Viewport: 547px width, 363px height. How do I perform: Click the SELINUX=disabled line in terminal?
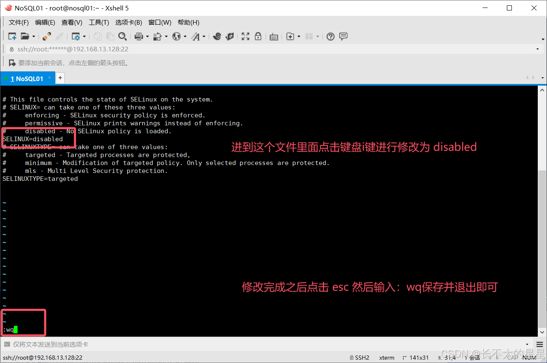33,139
